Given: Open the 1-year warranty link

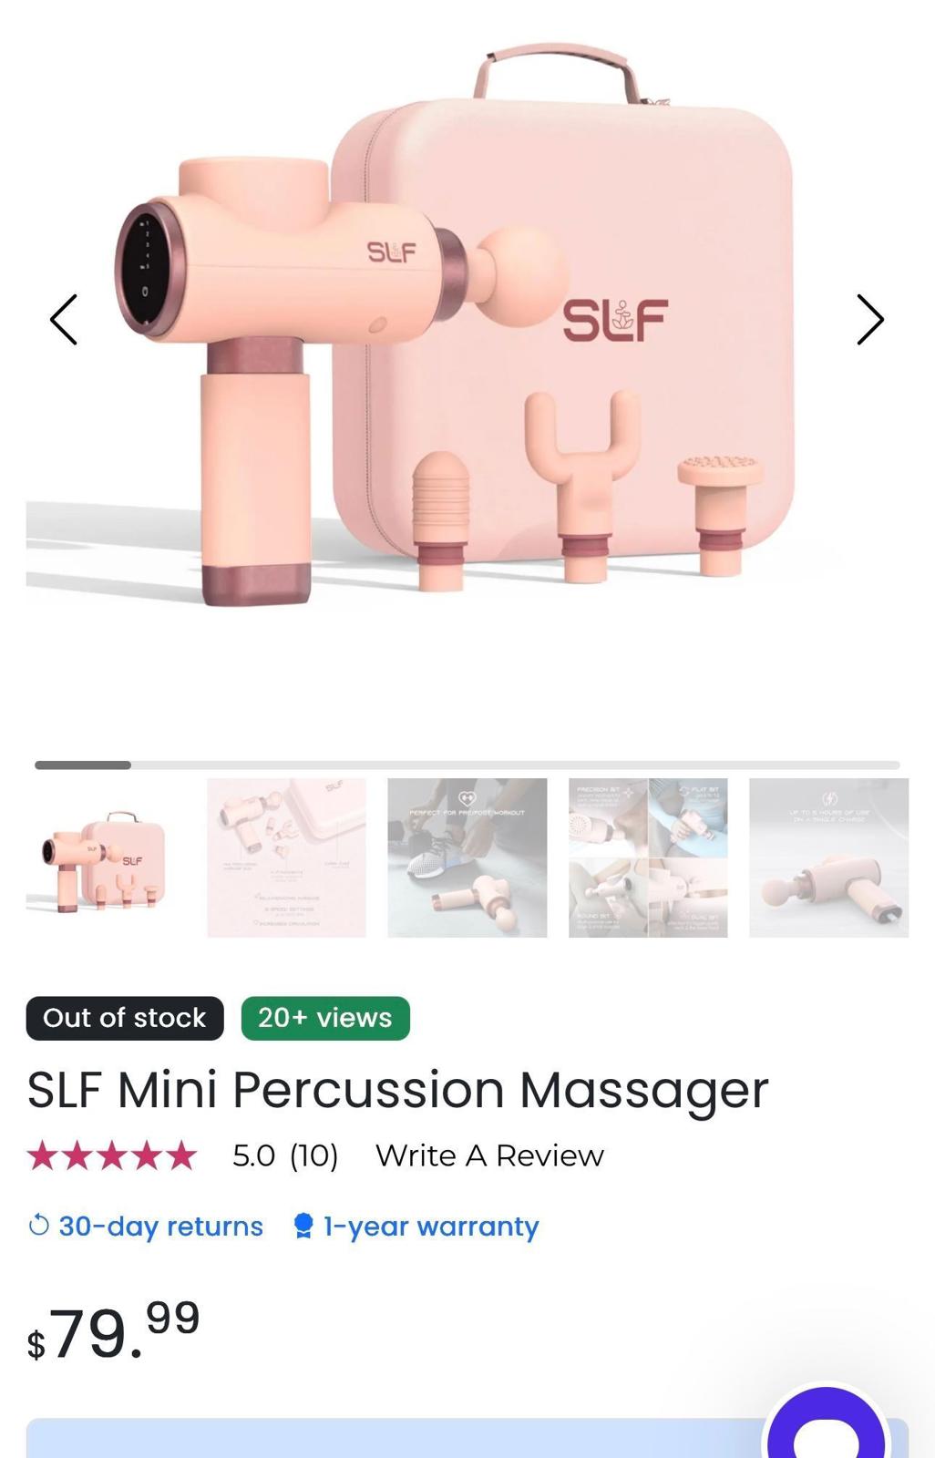Looking at the screenshot, I should [431, 1227].
